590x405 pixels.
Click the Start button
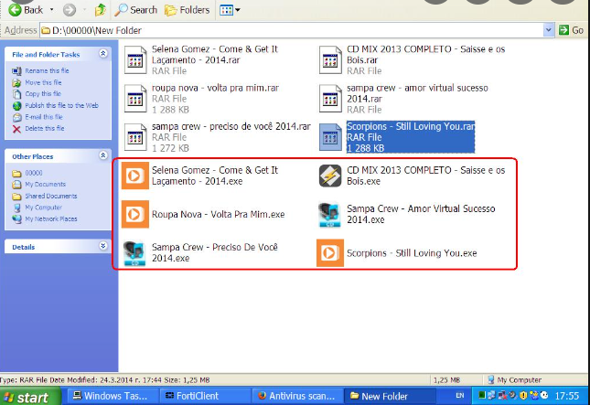pyautogui.click(x=29, y=397)
